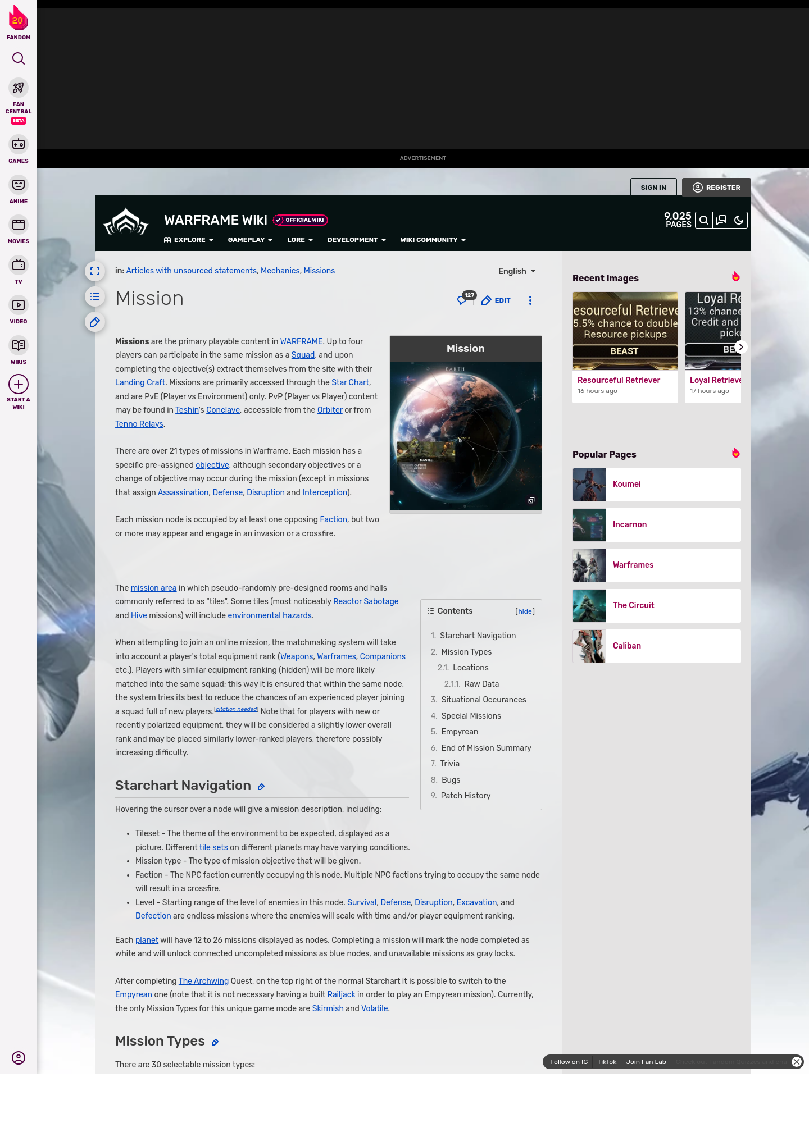Close the bottom Fandom promo bar
The width and height of the screenshot is (809, 1123).
tap(797, 1062)
